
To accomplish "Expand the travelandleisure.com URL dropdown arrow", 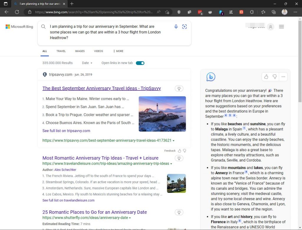I will [171, 164].
